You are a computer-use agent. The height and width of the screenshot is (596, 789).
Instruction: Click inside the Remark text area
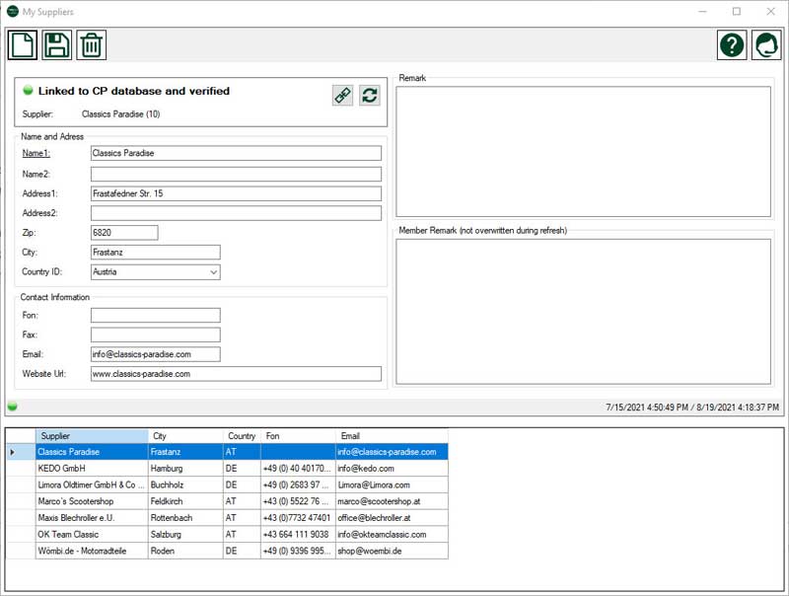[x=583, y=152]
